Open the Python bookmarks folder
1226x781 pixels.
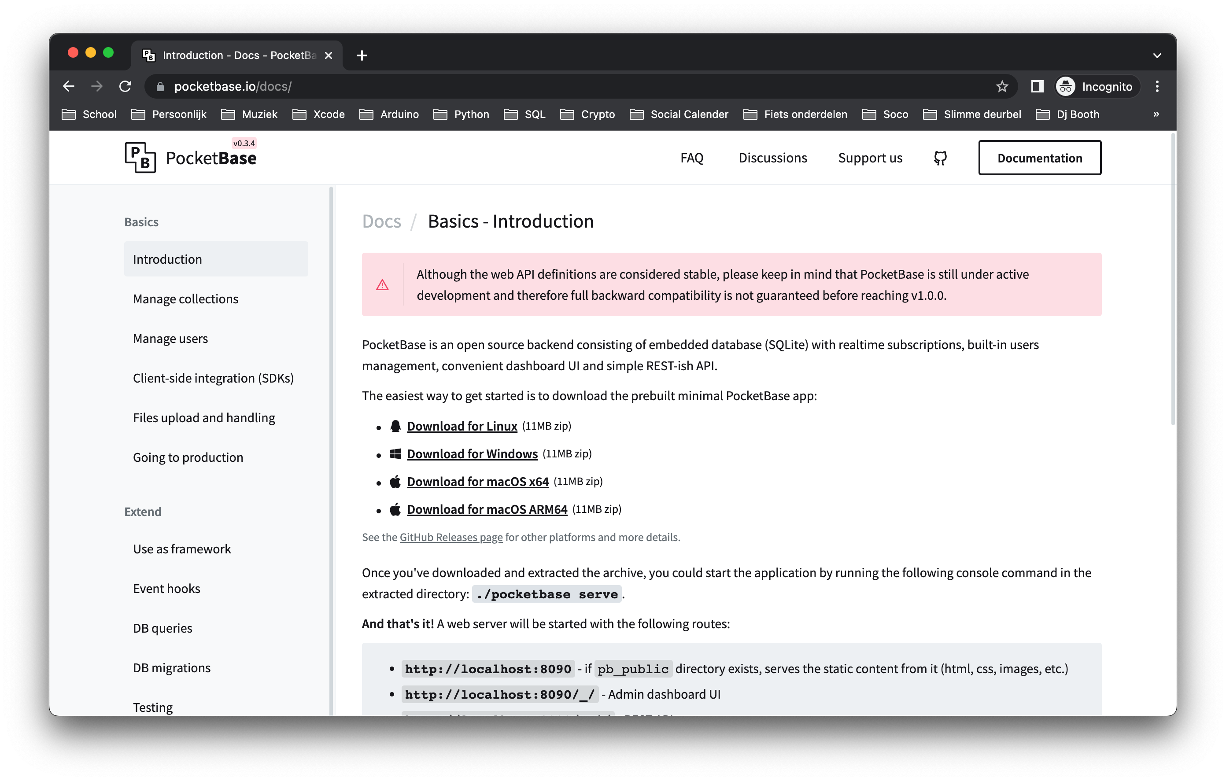tap(461, 114)
